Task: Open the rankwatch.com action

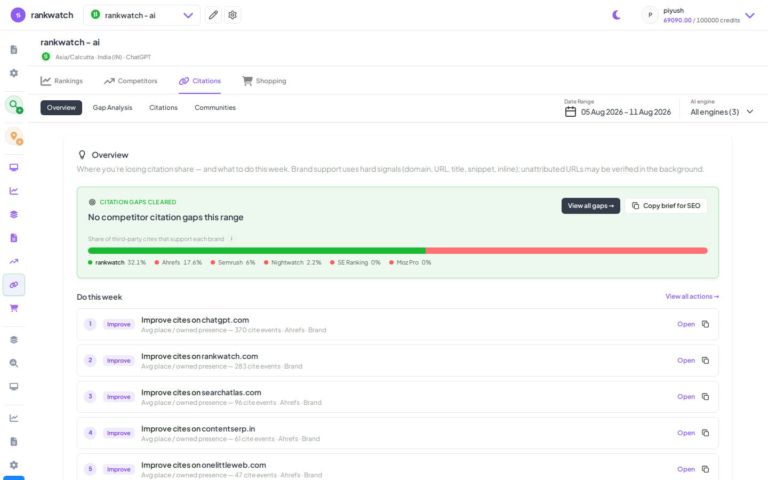Action: click(686, 361)
